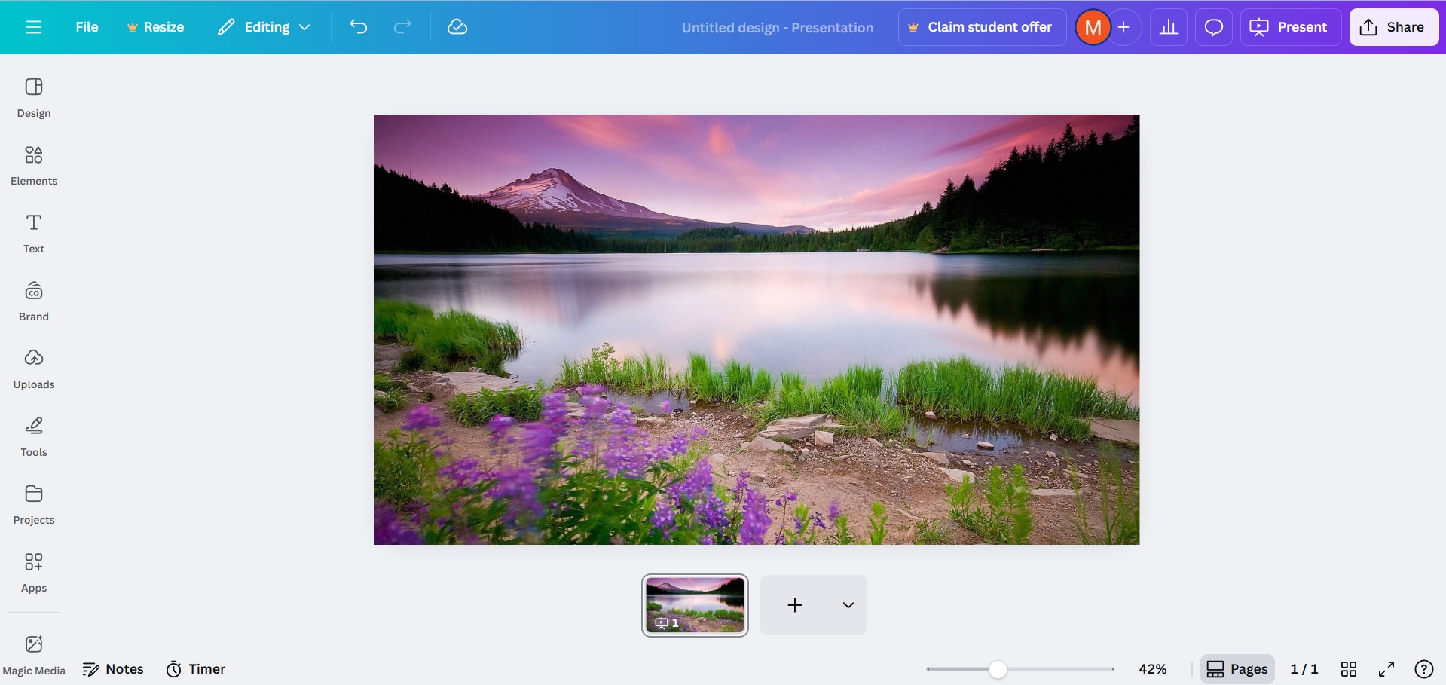Check cloud save status icon

pos(457,27)
